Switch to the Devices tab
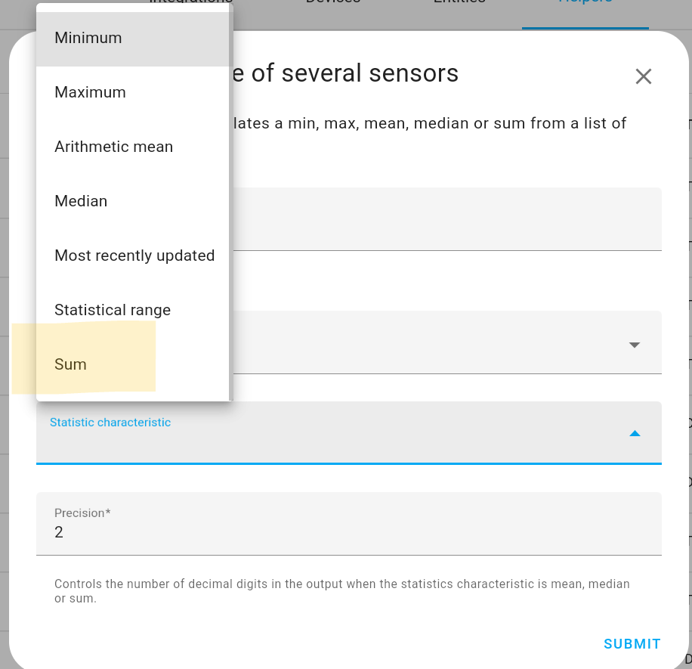The height and width of the screenshot is (669, 692). pyautogui.click(x=332, y=3)
